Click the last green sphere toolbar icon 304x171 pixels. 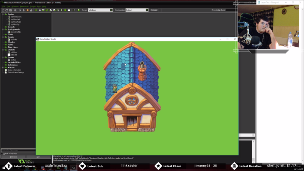tap(79, 10)
